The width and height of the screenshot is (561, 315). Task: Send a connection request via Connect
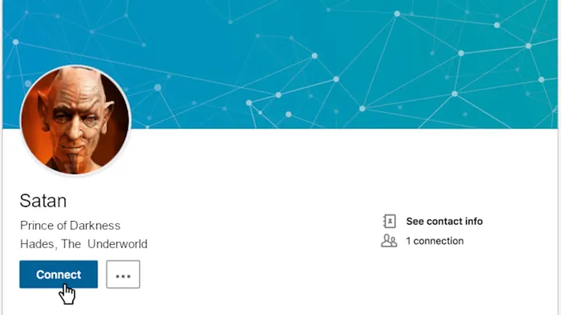[x=58, y=275]
